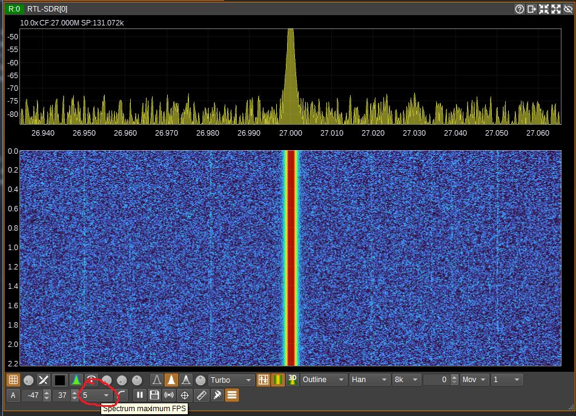Image resolution: width=576 pixels, height=416 pixels.
Task: Increase the overlap value with up arrow
Action: [x=454, y=377]
